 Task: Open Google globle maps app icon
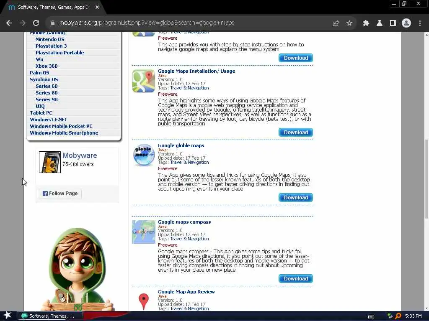(x=144, y=155)
